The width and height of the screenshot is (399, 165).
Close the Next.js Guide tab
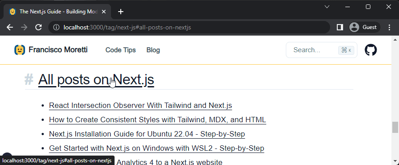pyautogui.click(x=104, y=12)
